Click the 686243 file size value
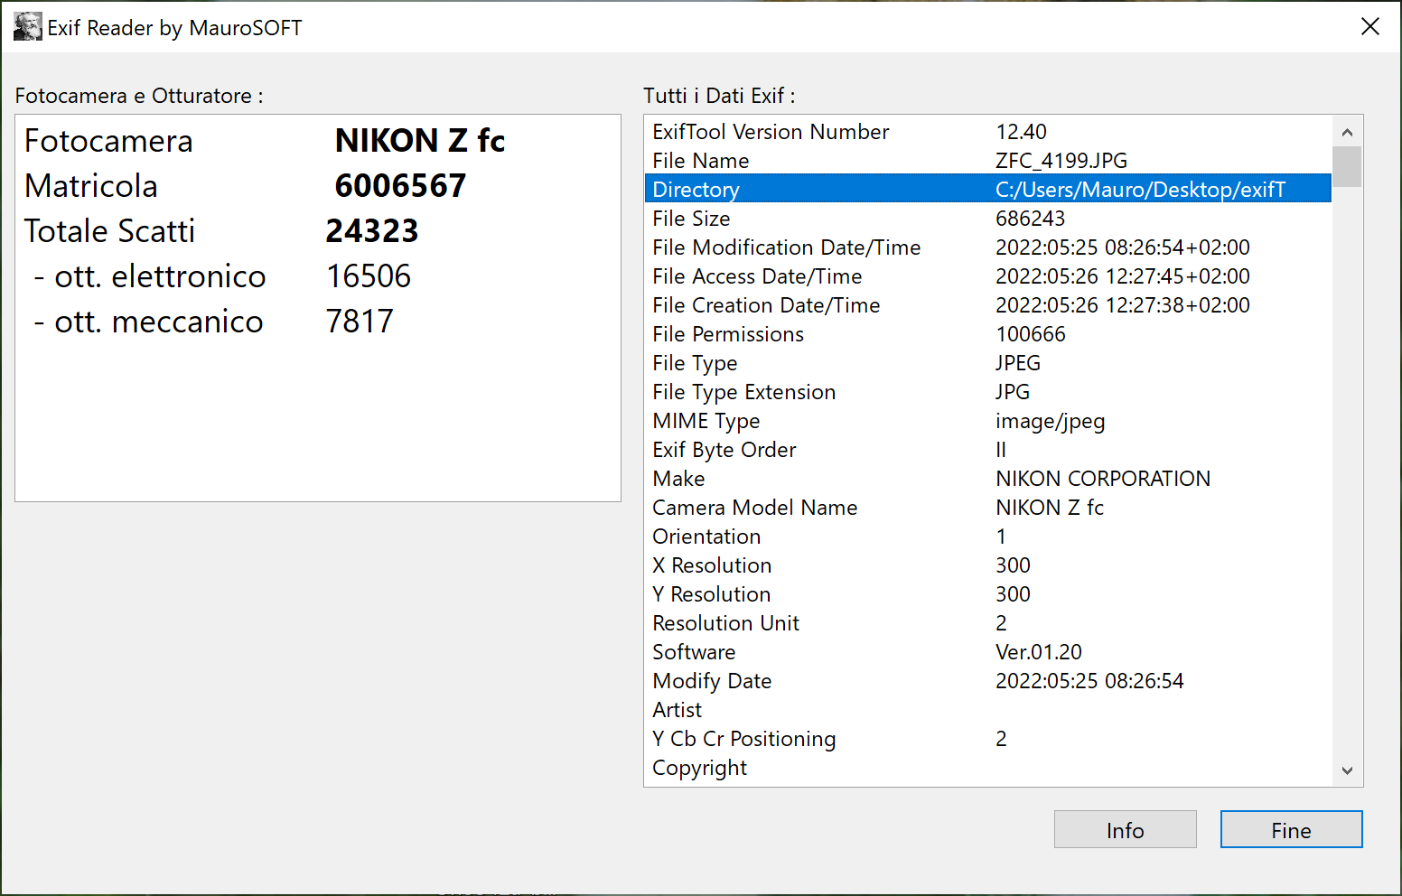1402x896 pixels. pos(1031,219)
